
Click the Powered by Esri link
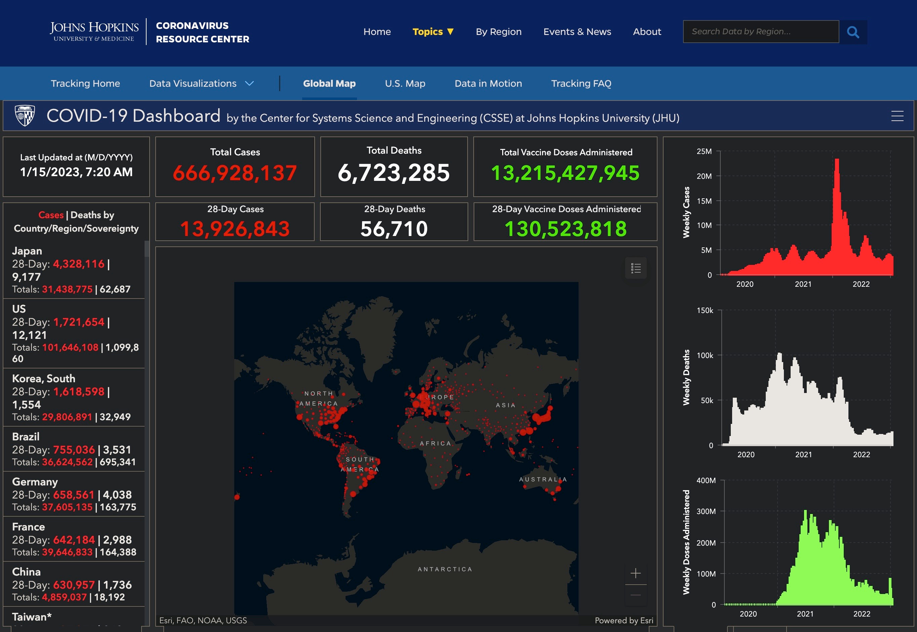(624, 621)
